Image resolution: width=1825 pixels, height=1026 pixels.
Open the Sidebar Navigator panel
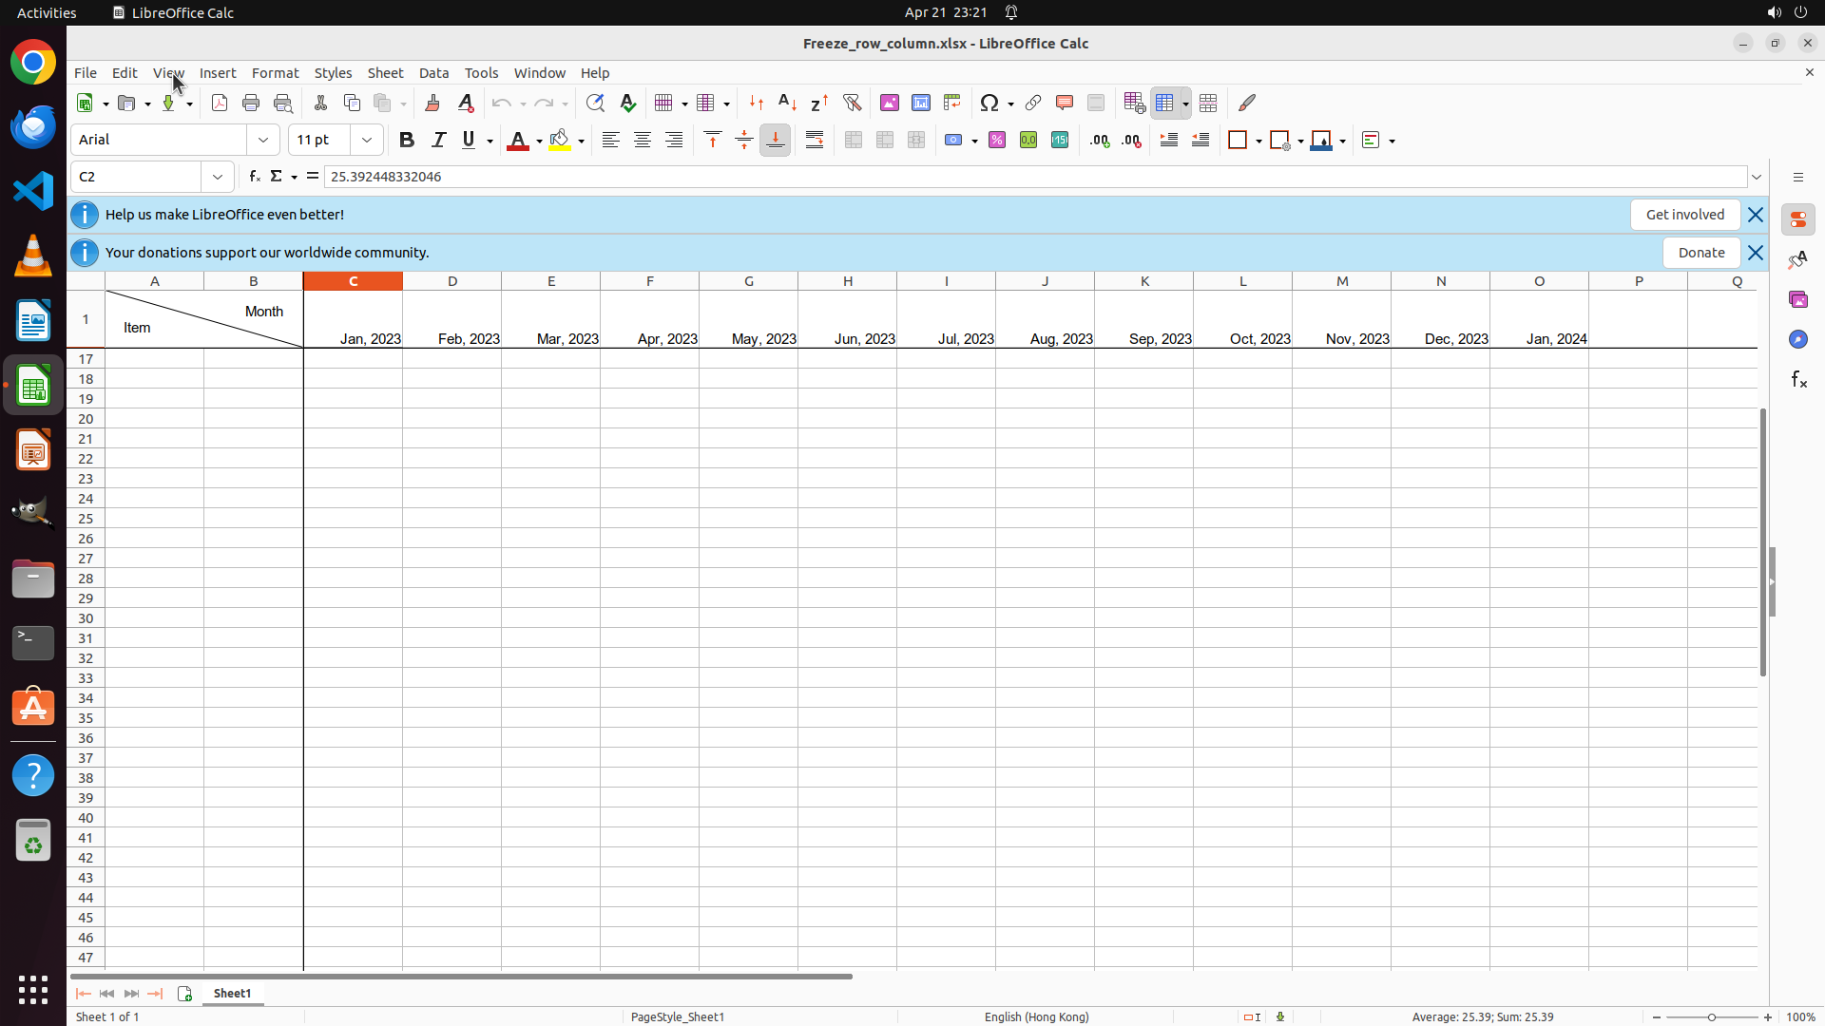pos(1797,339)
